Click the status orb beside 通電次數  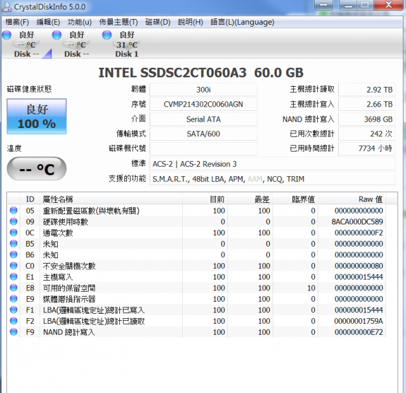[13, 233]
